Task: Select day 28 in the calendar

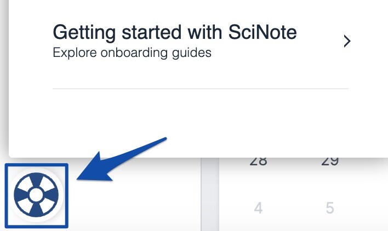Action: coord(258,161)
